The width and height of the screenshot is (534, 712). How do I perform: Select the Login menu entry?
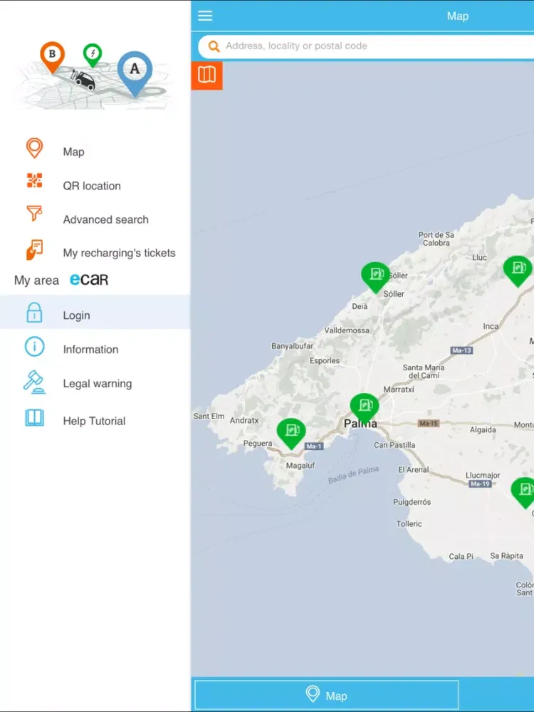95,313
